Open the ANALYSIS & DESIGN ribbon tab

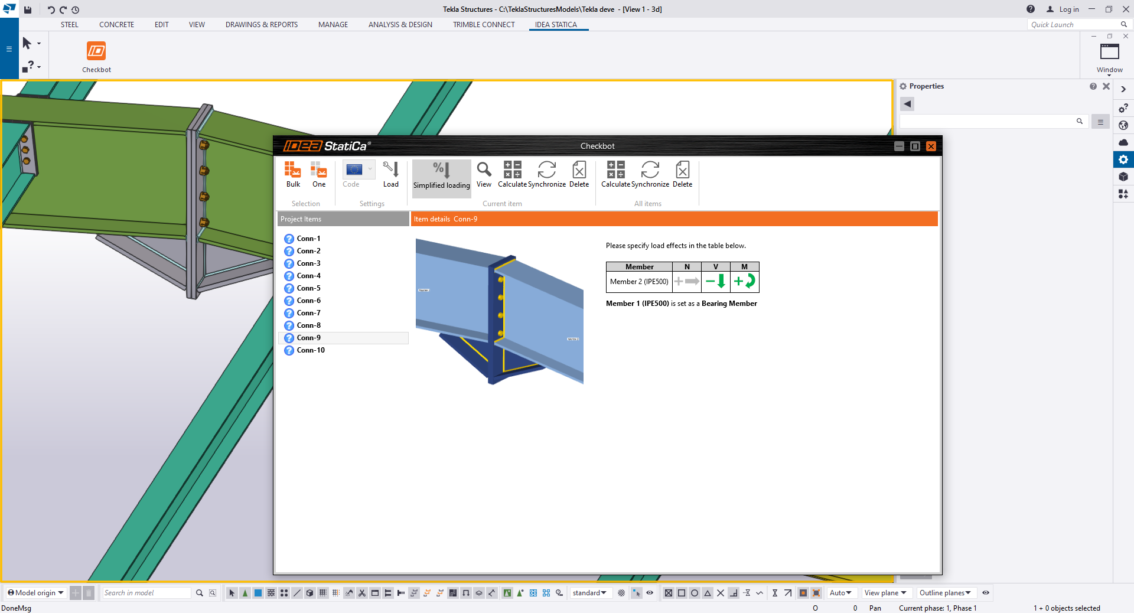coord(400,25)
